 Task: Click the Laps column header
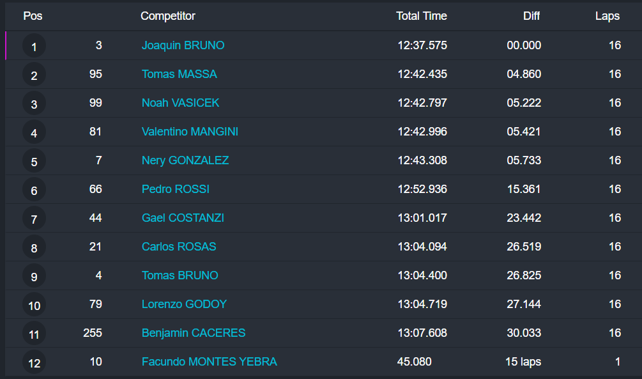[607, 16]
